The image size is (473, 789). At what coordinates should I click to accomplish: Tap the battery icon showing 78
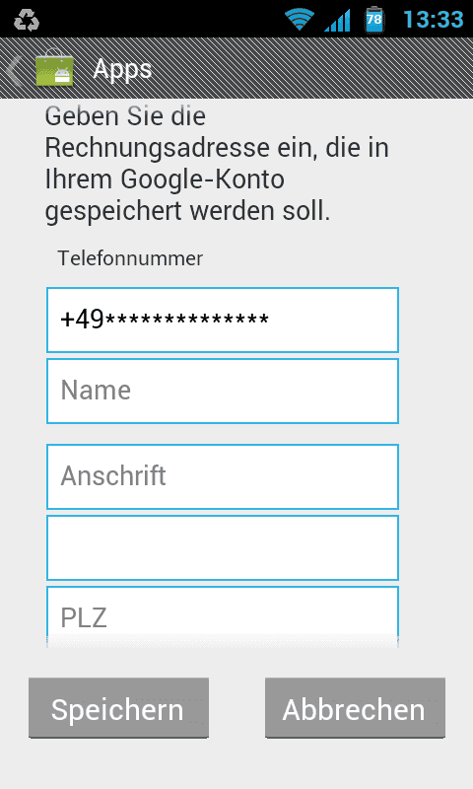point(374,20)
